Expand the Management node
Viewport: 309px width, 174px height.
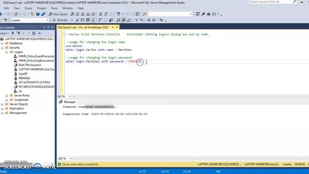coord(2,113)
